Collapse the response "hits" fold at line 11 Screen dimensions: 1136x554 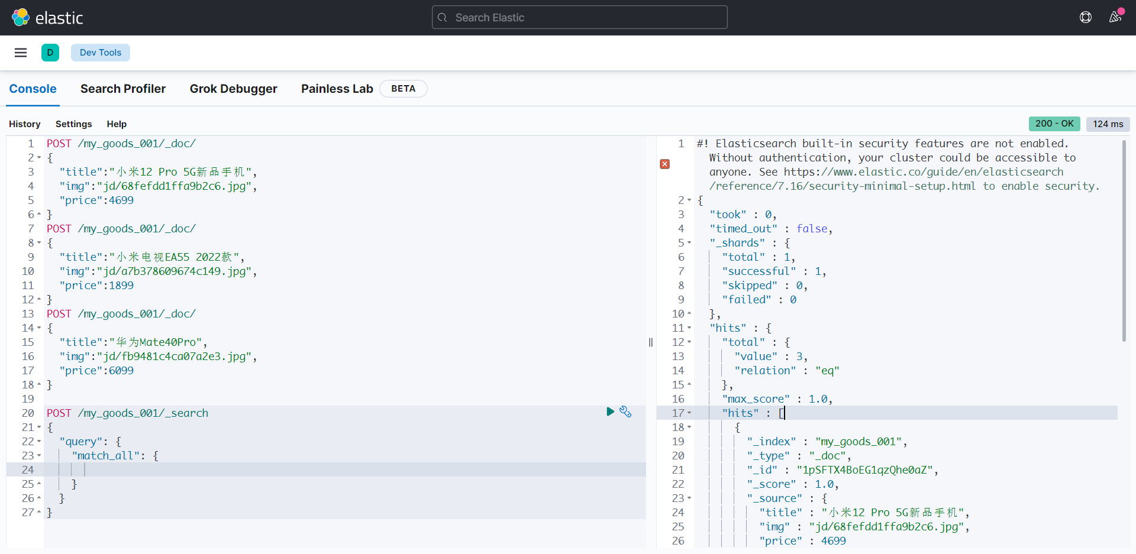(689, 328)
